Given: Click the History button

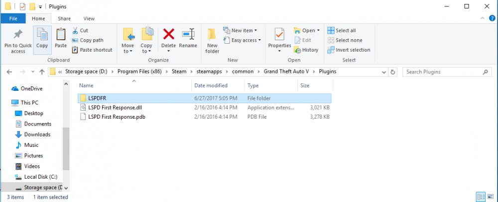Looking at the screenshot, I should pos(306,50).
